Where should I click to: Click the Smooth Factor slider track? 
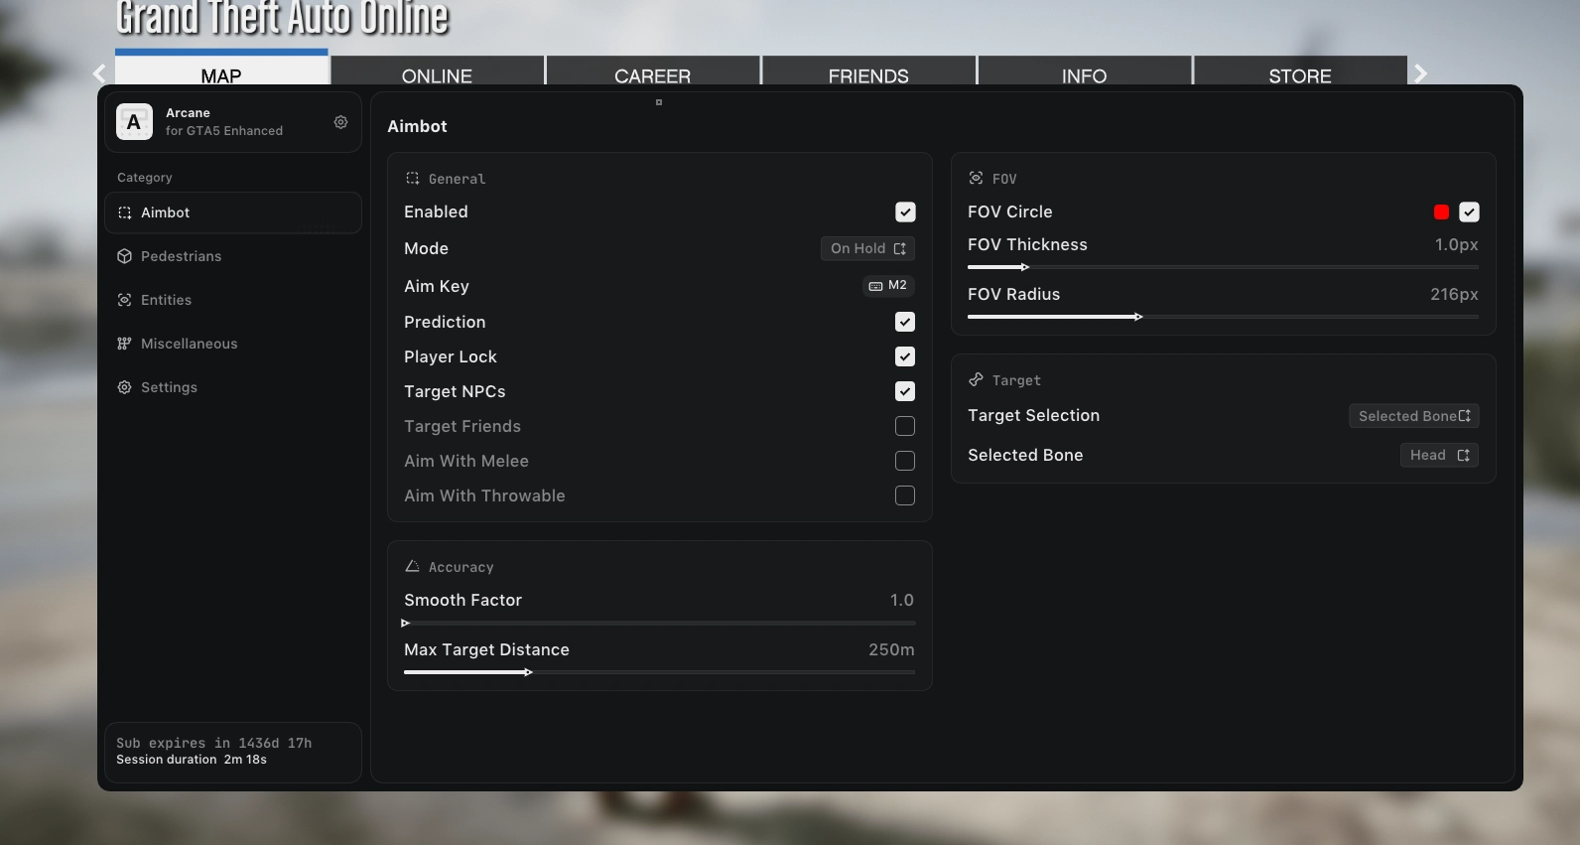(x=659, y=623)
